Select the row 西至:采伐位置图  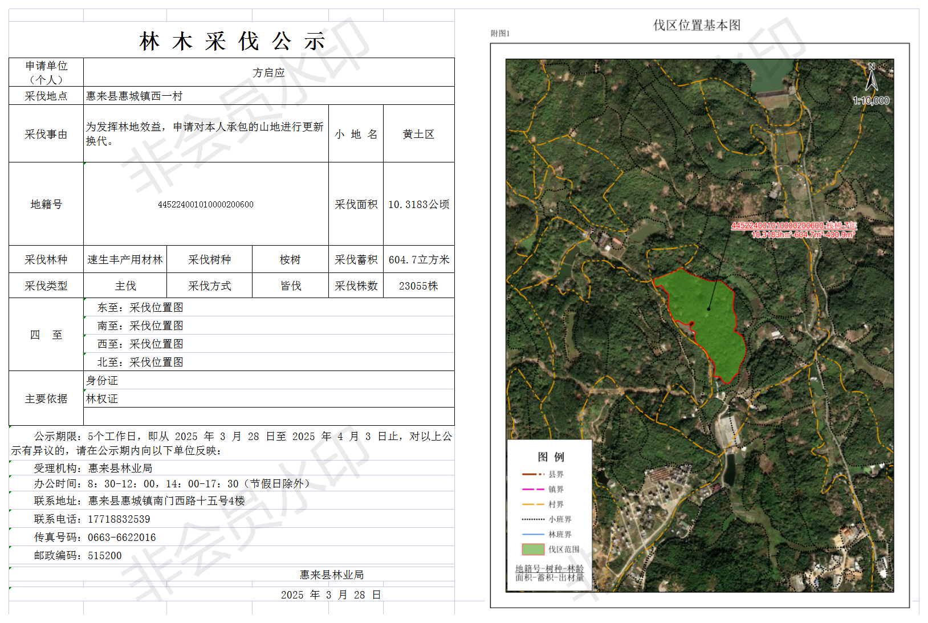(x=269, y=344)
